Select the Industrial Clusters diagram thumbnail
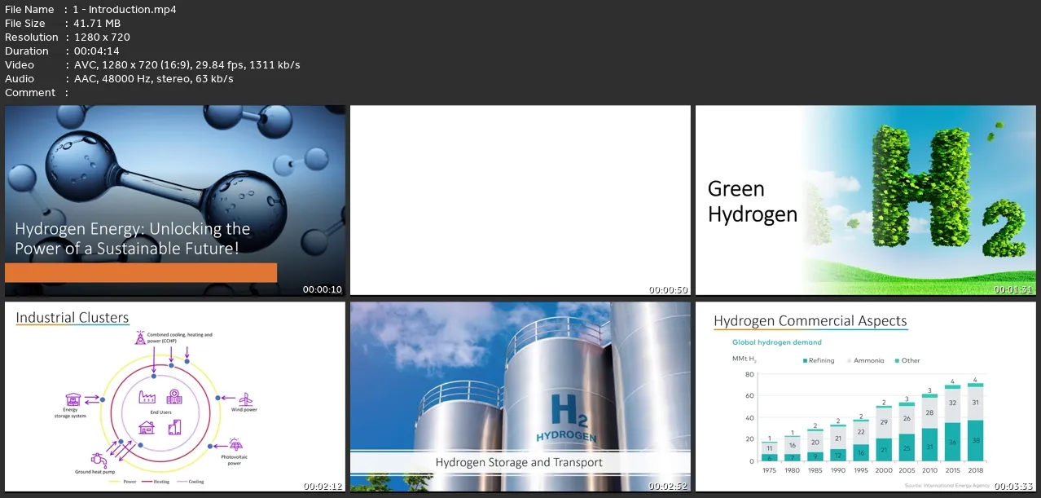The width and height of the screenshot is (1041, 498). coord(175,397)
